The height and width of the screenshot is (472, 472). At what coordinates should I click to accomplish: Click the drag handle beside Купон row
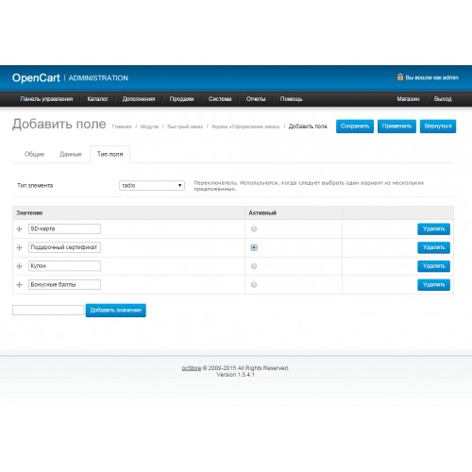[19, 266]
